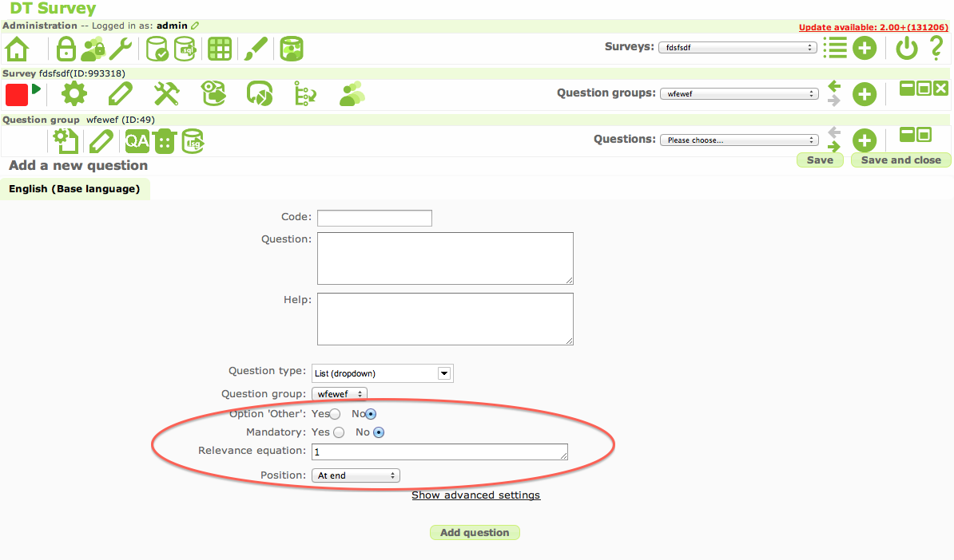954x560 pixels.
Task: Edit question group pencil icon
Action: (x=101, y=141)
